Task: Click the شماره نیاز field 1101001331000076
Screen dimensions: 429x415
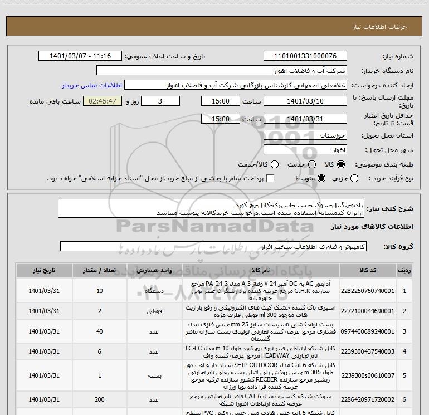Action: 305,56
